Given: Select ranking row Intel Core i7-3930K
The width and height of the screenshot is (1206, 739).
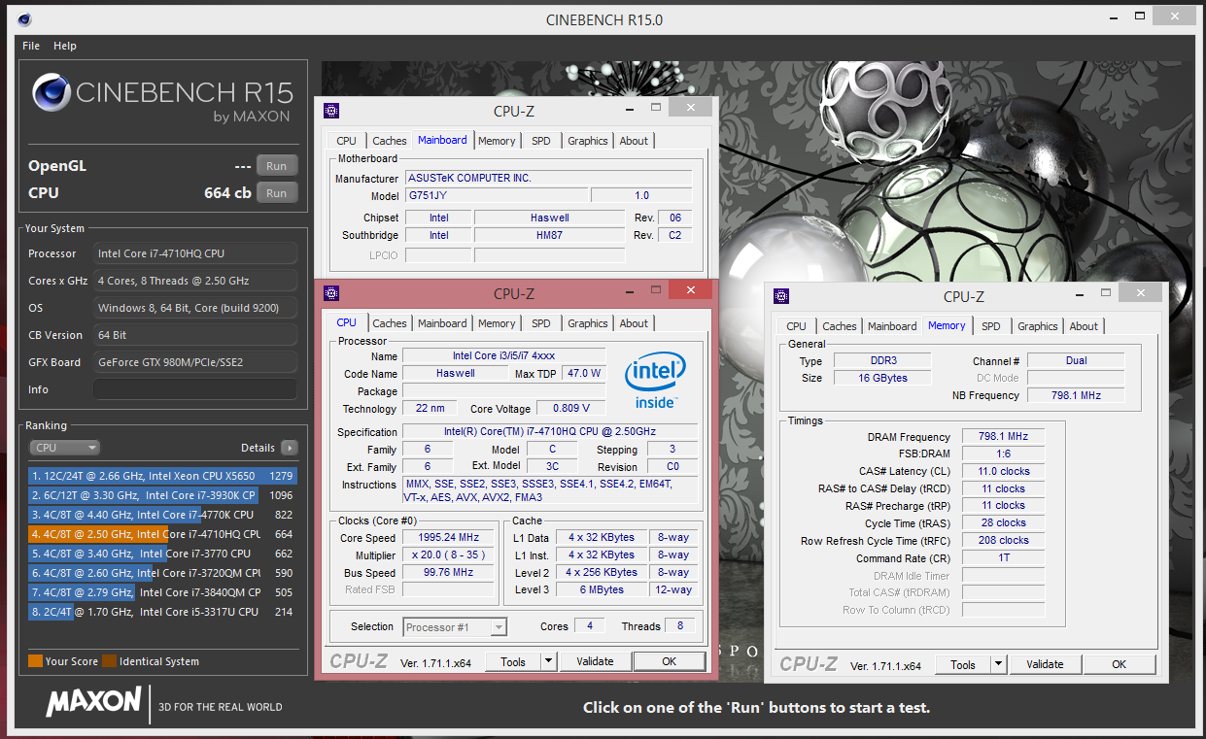Looking at the screenshot, I should [x=162, y=495].
